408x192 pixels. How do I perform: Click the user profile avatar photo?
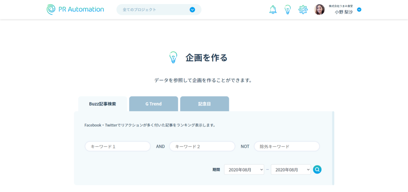coord(319,10)
